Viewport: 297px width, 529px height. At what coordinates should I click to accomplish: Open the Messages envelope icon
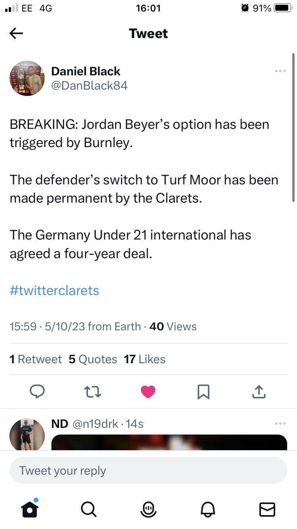pyautogui.click(x=267, y=509)
